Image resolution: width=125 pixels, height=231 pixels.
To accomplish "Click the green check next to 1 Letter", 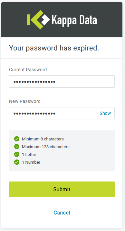I will pos(17,154).
